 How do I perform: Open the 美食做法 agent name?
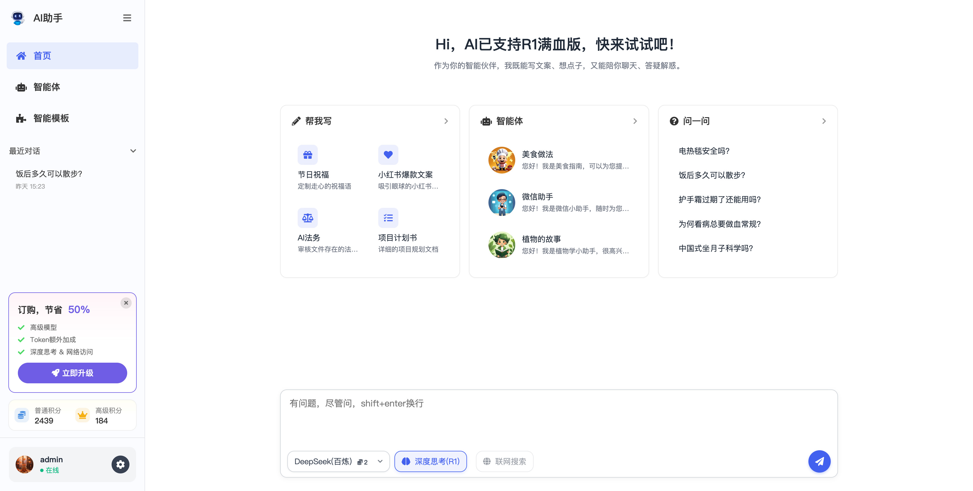pos(537,154)
